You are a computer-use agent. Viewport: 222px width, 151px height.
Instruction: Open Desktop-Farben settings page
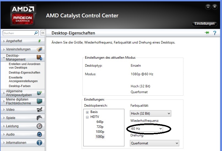pyautogui.click(x=20, y=86)
